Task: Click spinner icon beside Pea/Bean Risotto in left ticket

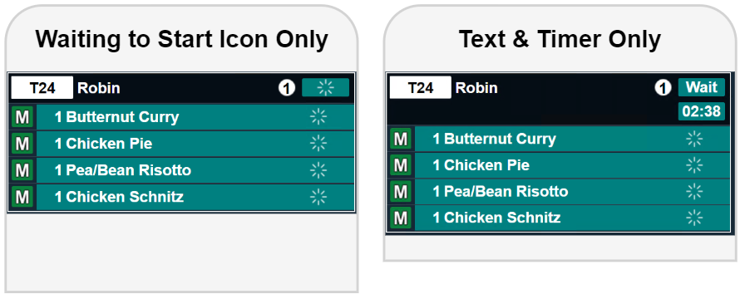Action: [318, 170]
